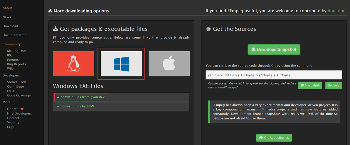This screenshot has height=145, width=350.
Task: Open Windows builds from gyan.dev link
Action: (x=80, y=97)
